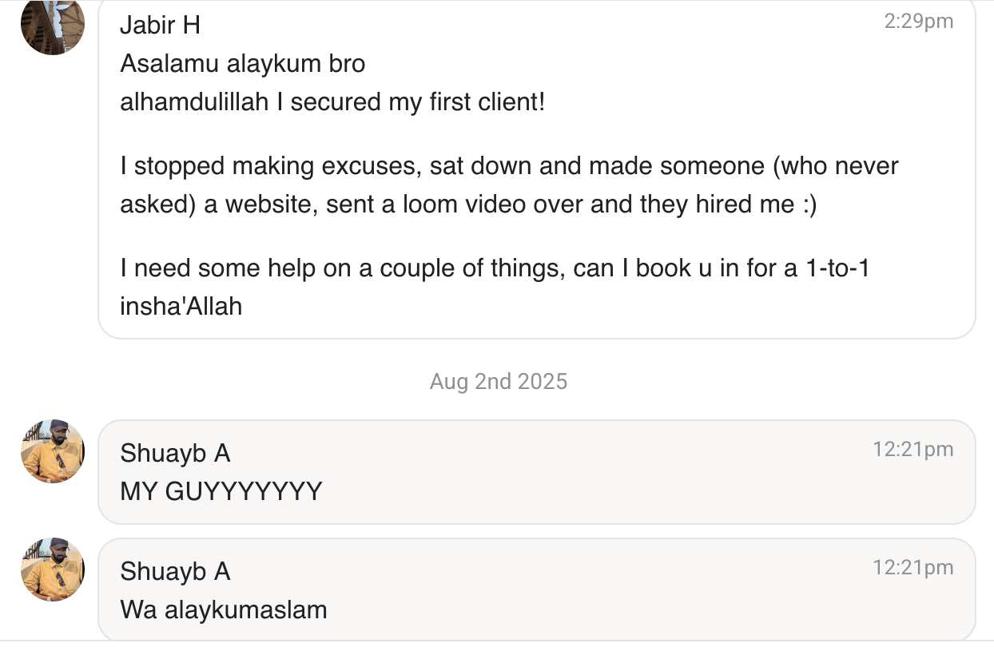The width and height of the screenshot is (994, 647).
Task: Click the 'Wa alaykumaslam' reply text
Action: [223, 609]
